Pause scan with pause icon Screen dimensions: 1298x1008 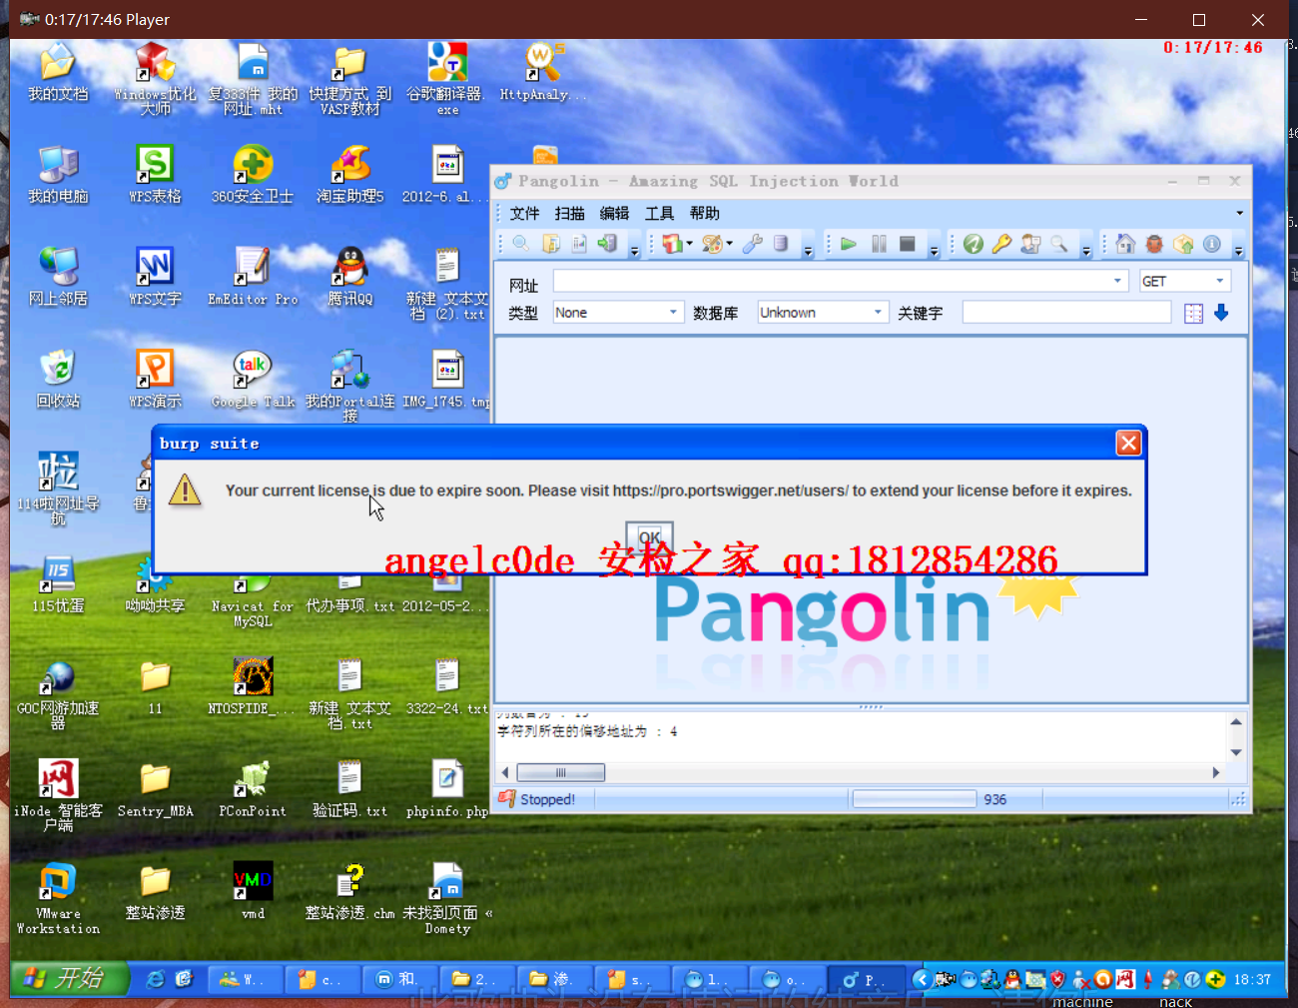(879, 244)
